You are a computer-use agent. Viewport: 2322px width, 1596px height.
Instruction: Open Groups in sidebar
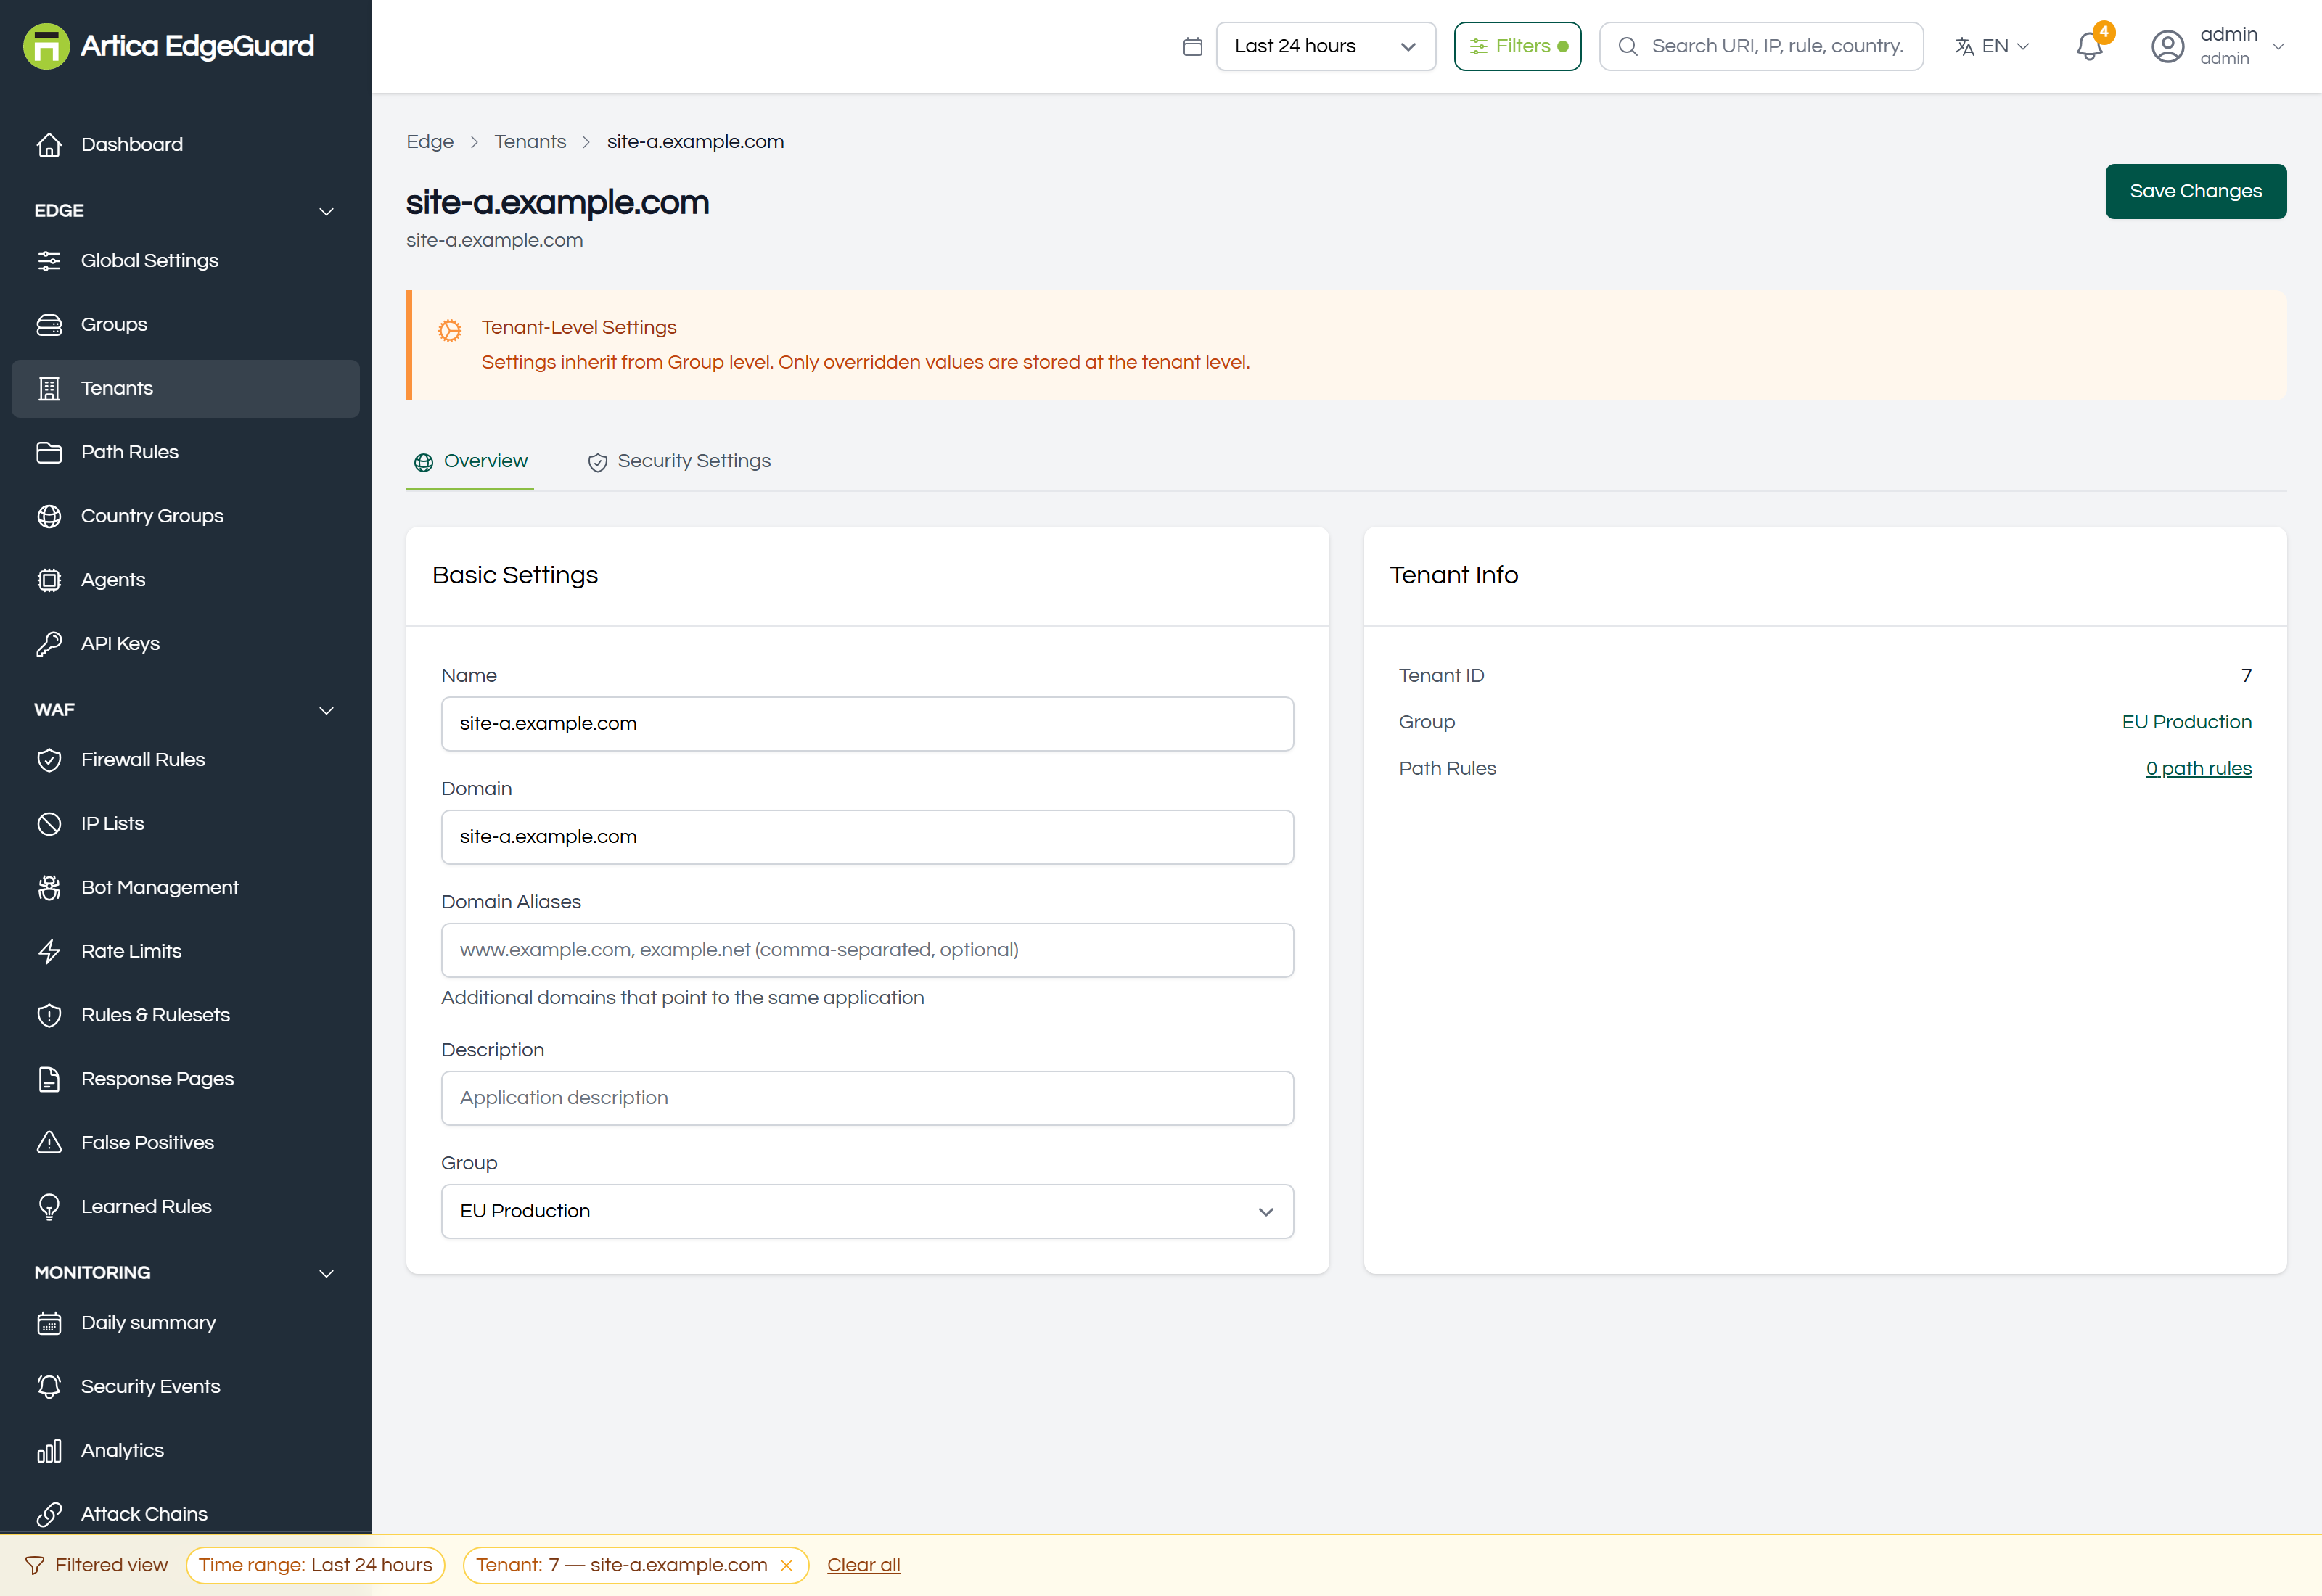[185, 324]
